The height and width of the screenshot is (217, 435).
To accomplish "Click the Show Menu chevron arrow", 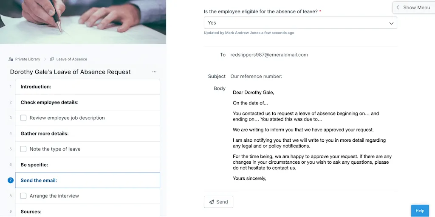I will (x=398, y=8).
